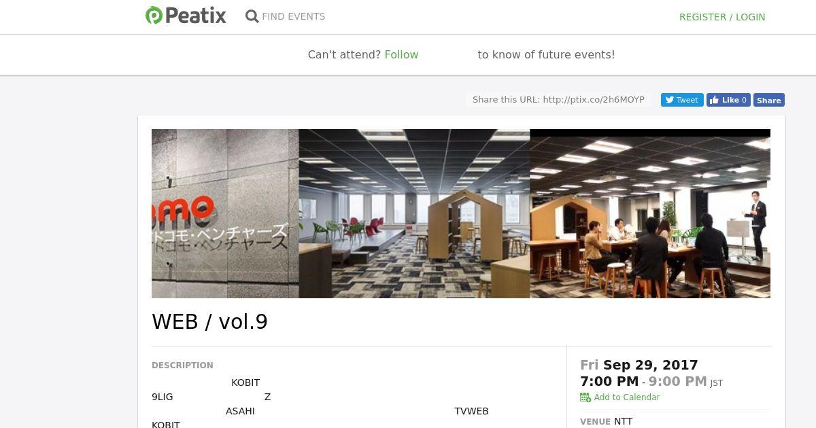Click the docomo Ventures sign photo
The image size is (816, 428).
(225, 213)
